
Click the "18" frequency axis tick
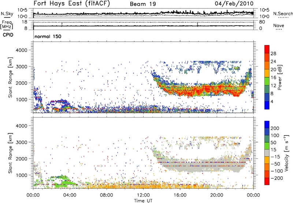25,22
